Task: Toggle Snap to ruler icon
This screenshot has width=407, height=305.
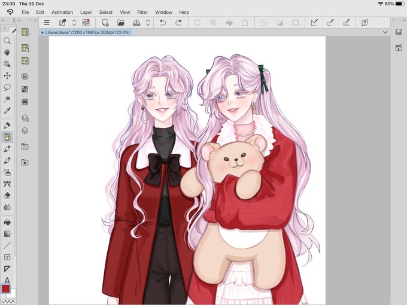Action: tap(314, 23)
